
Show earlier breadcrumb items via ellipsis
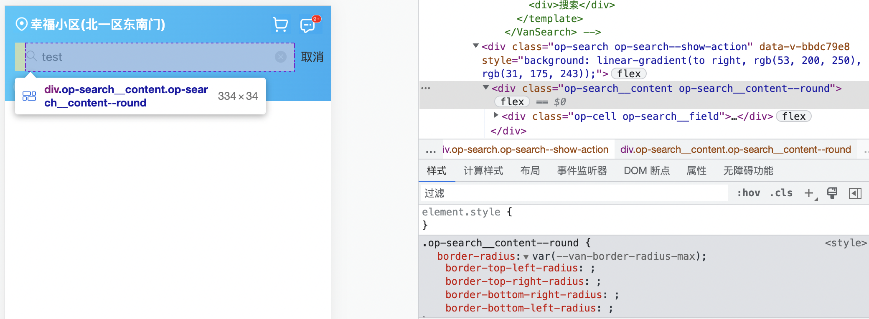pos(430,150)
